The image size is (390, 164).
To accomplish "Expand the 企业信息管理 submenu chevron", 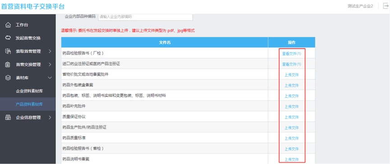I will pos(50,117).
